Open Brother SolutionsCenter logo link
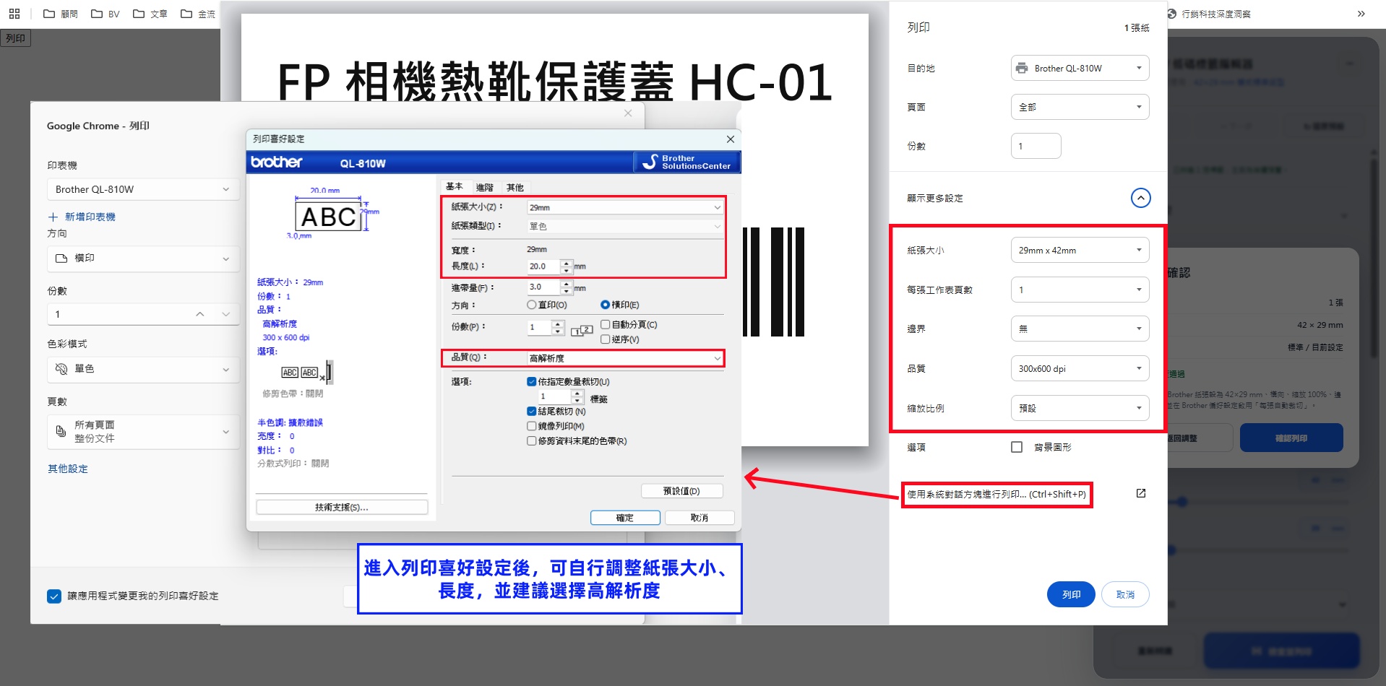 coord(686,162)
